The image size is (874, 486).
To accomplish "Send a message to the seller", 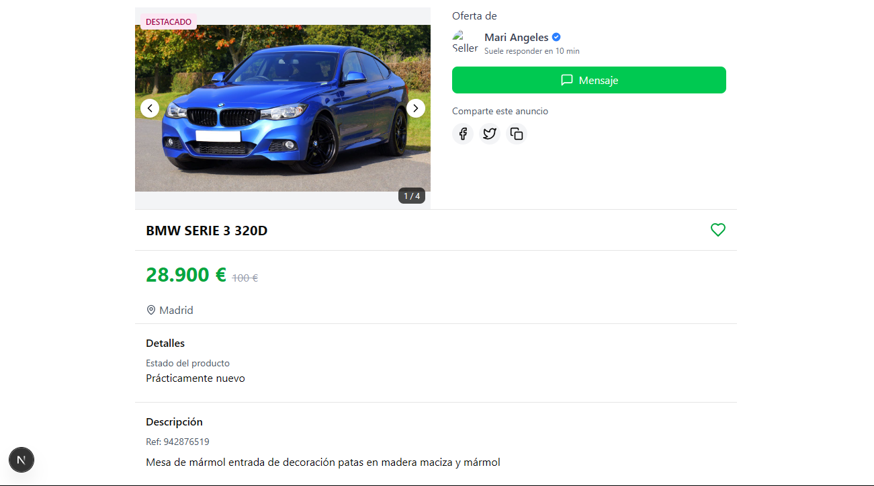I will tap(589, 80).
